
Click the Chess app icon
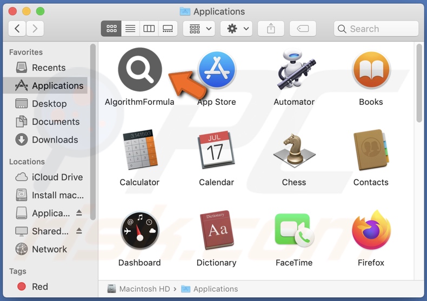[x=294, y=149]
